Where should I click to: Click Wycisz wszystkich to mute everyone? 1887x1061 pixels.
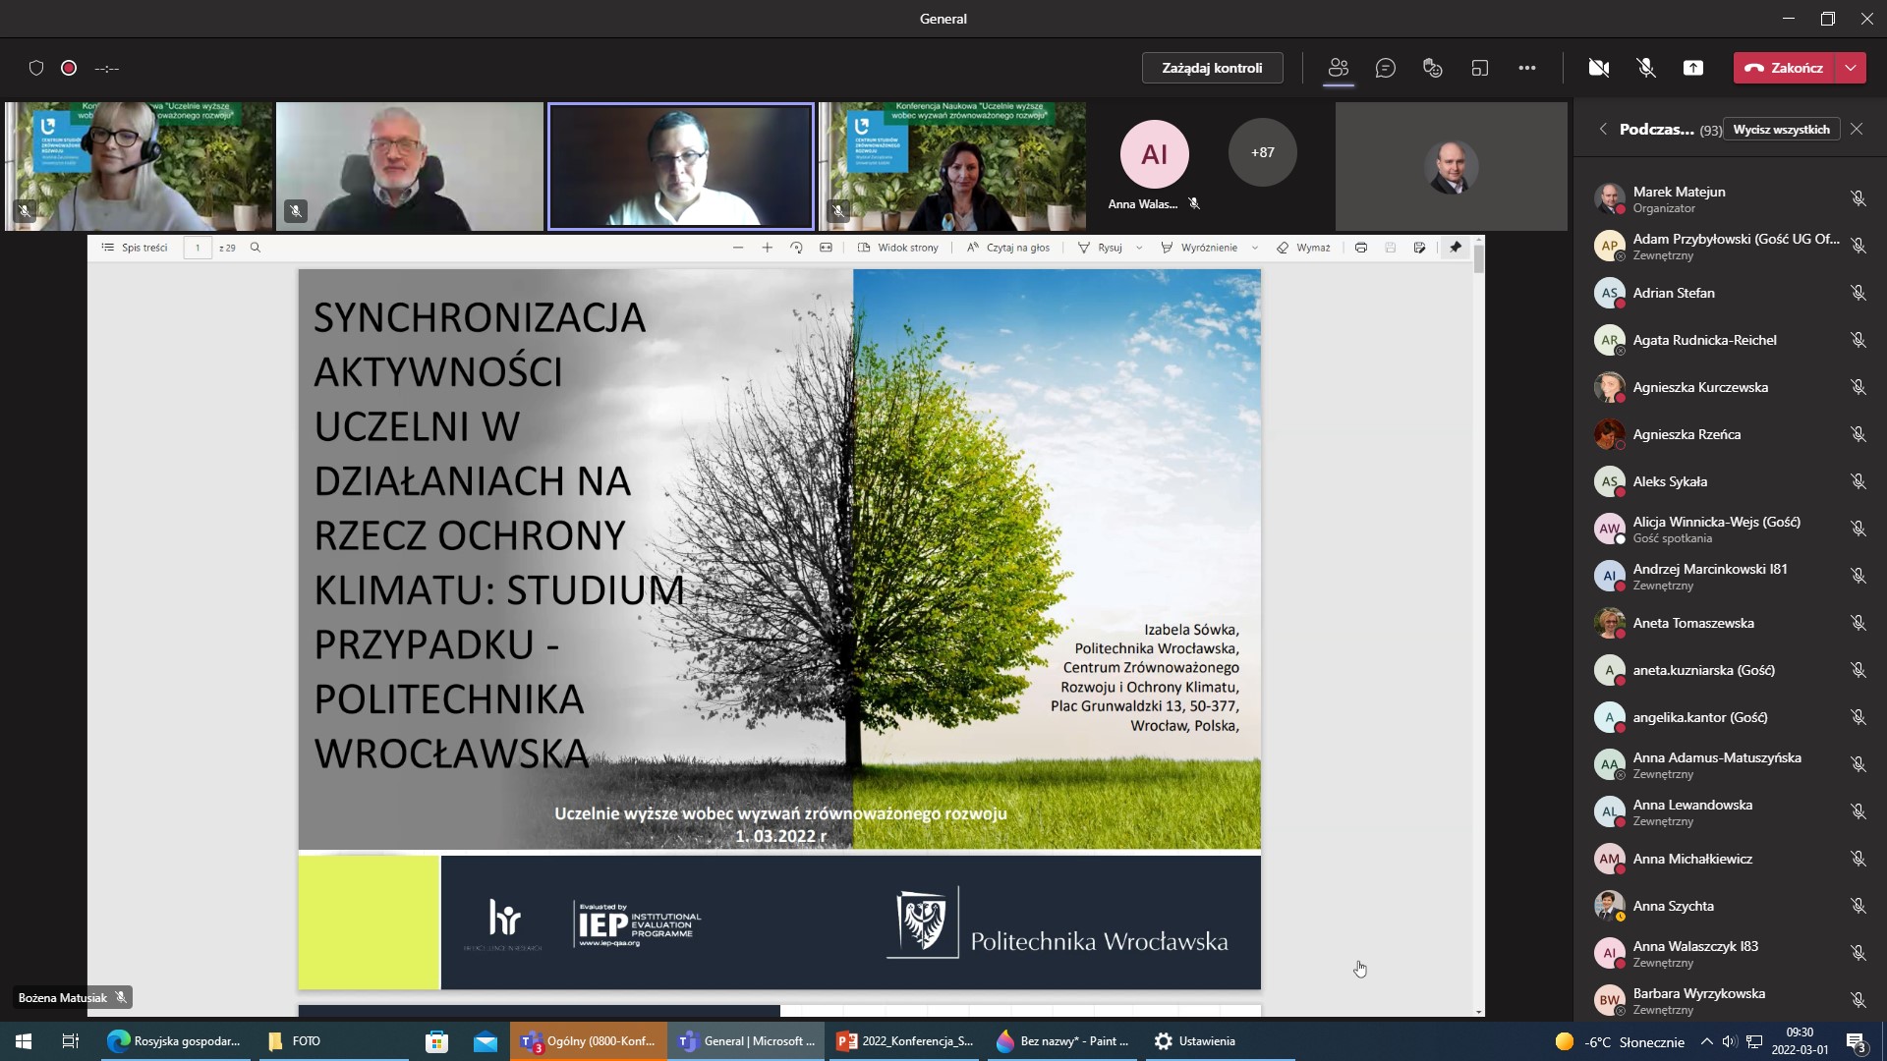pos(1781,129)
